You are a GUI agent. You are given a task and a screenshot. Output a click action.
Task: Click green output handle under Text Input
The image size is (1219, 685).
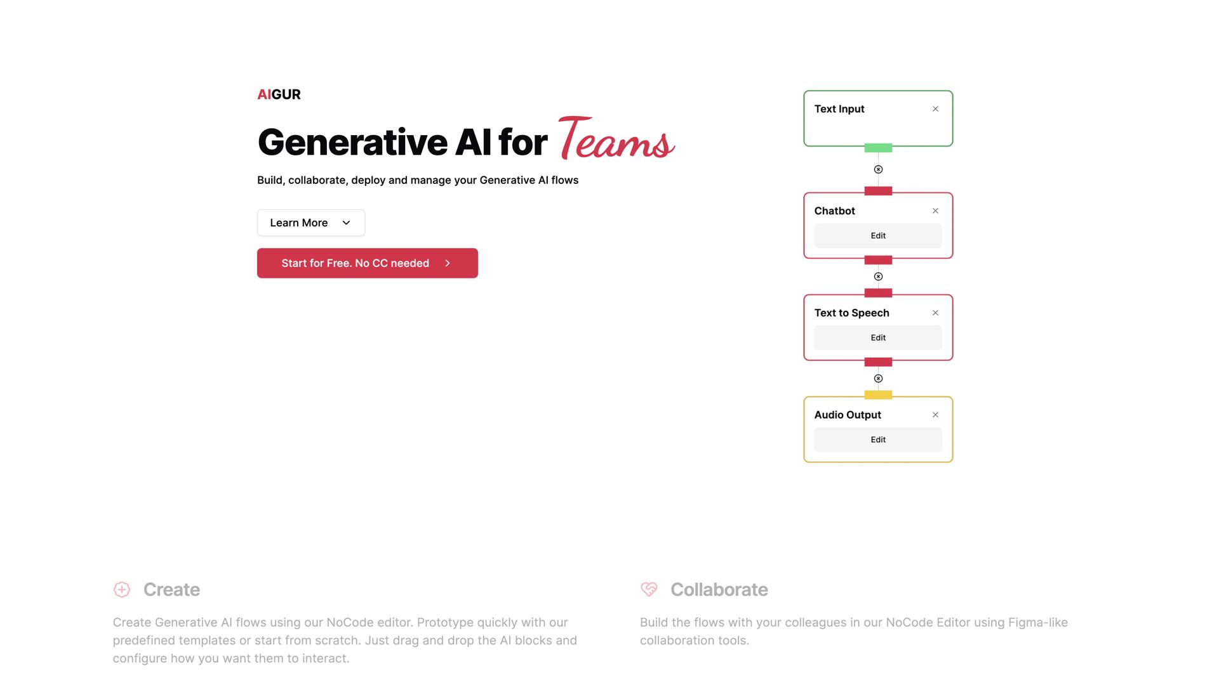tap(878, 148)
